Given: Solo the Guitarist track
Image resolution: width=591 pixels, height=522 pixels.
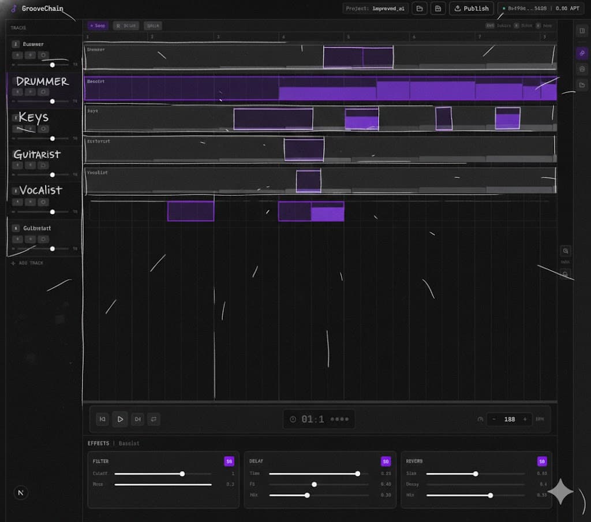Looking at the screenshot, I should tap(31, 165).
